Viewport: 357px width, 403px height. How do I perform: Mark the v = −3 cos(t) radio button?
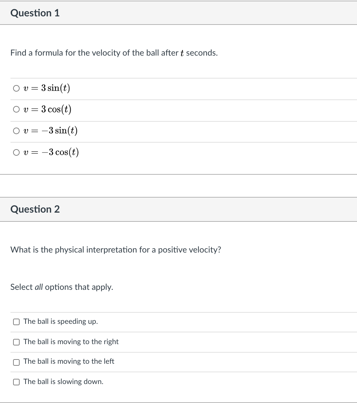16,153
